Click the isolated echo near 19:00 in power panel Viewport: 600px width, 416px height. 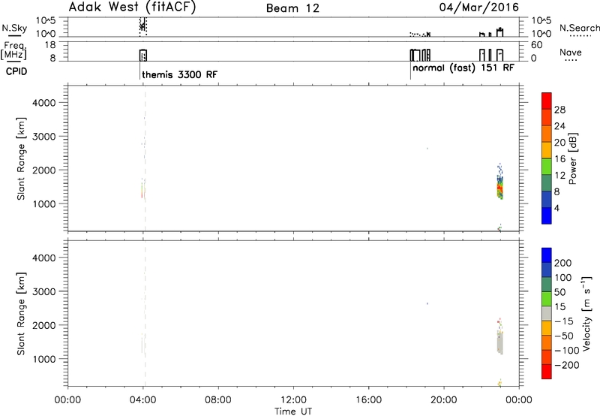(x=427, y=149)
